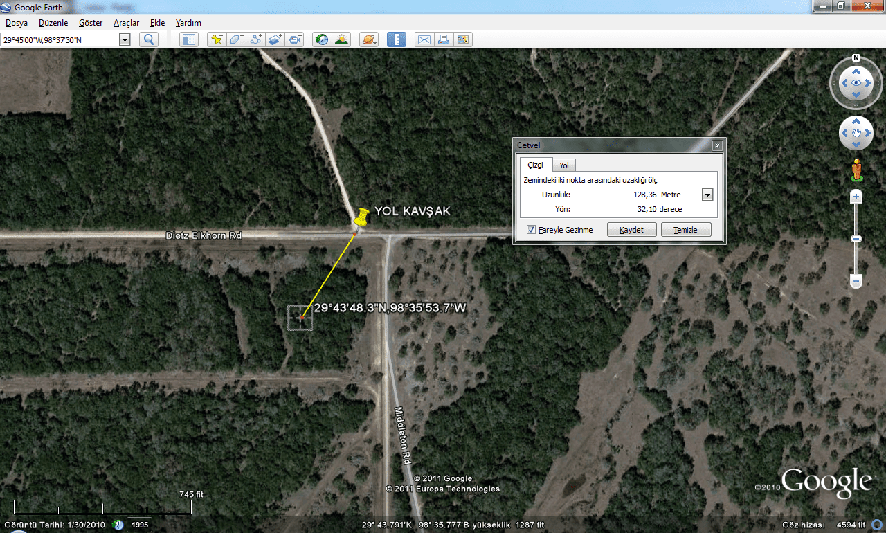Screen dimensions: 886x533
Task: Click the historical imagery clock in status bar
Action: [x=118, y=525]
